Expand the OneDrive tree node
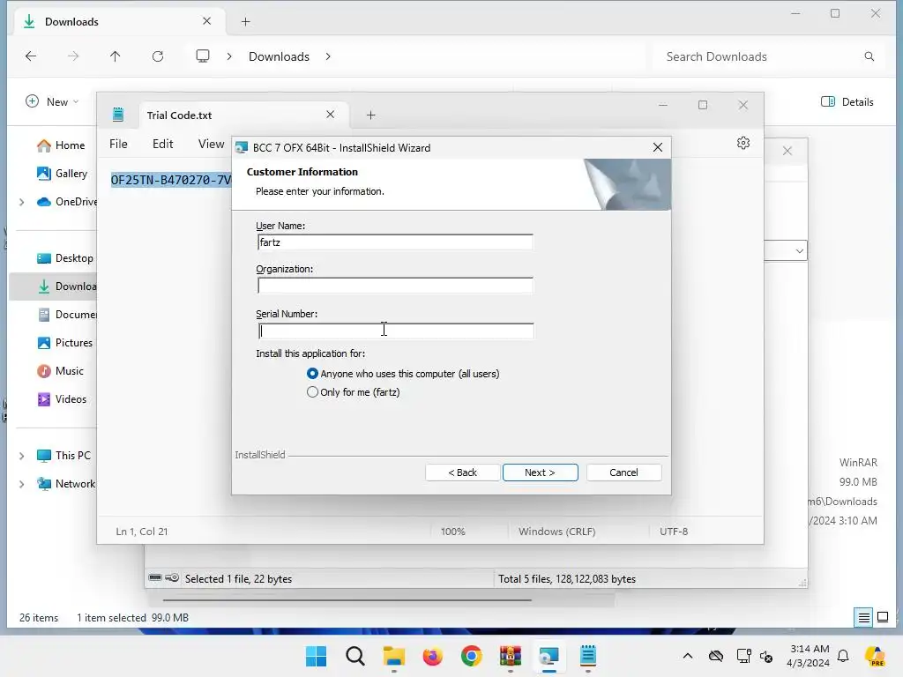The width and height of the screenshot is (903, 677). (x=22, y=202)
